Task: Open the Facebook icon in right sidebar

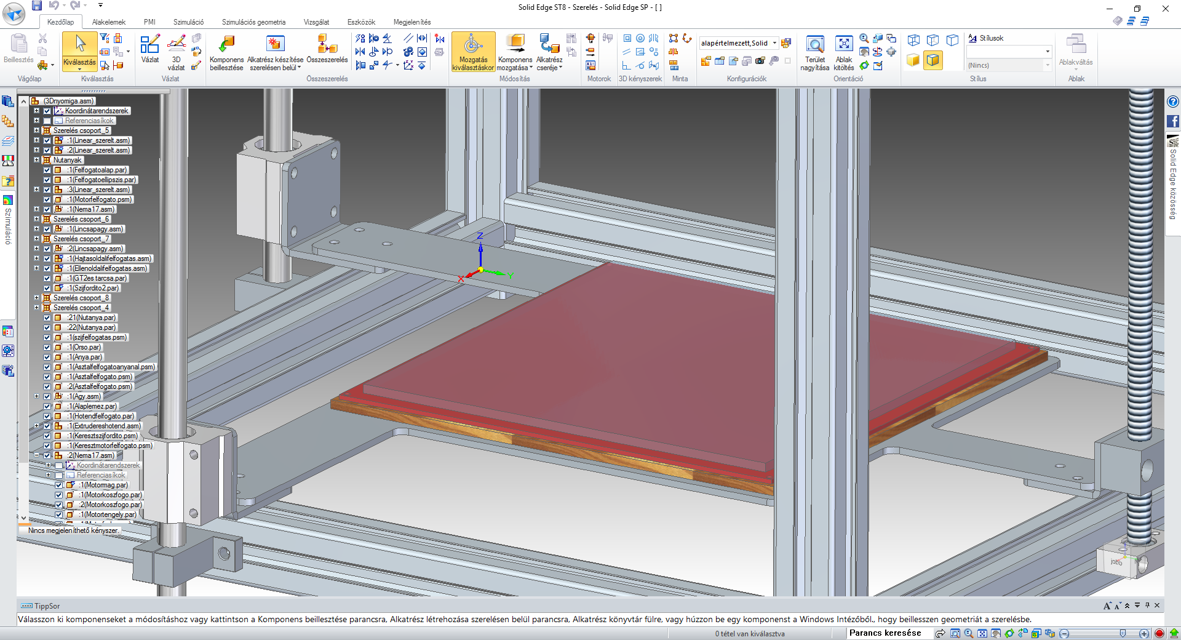Action: tap(1172, 121)
